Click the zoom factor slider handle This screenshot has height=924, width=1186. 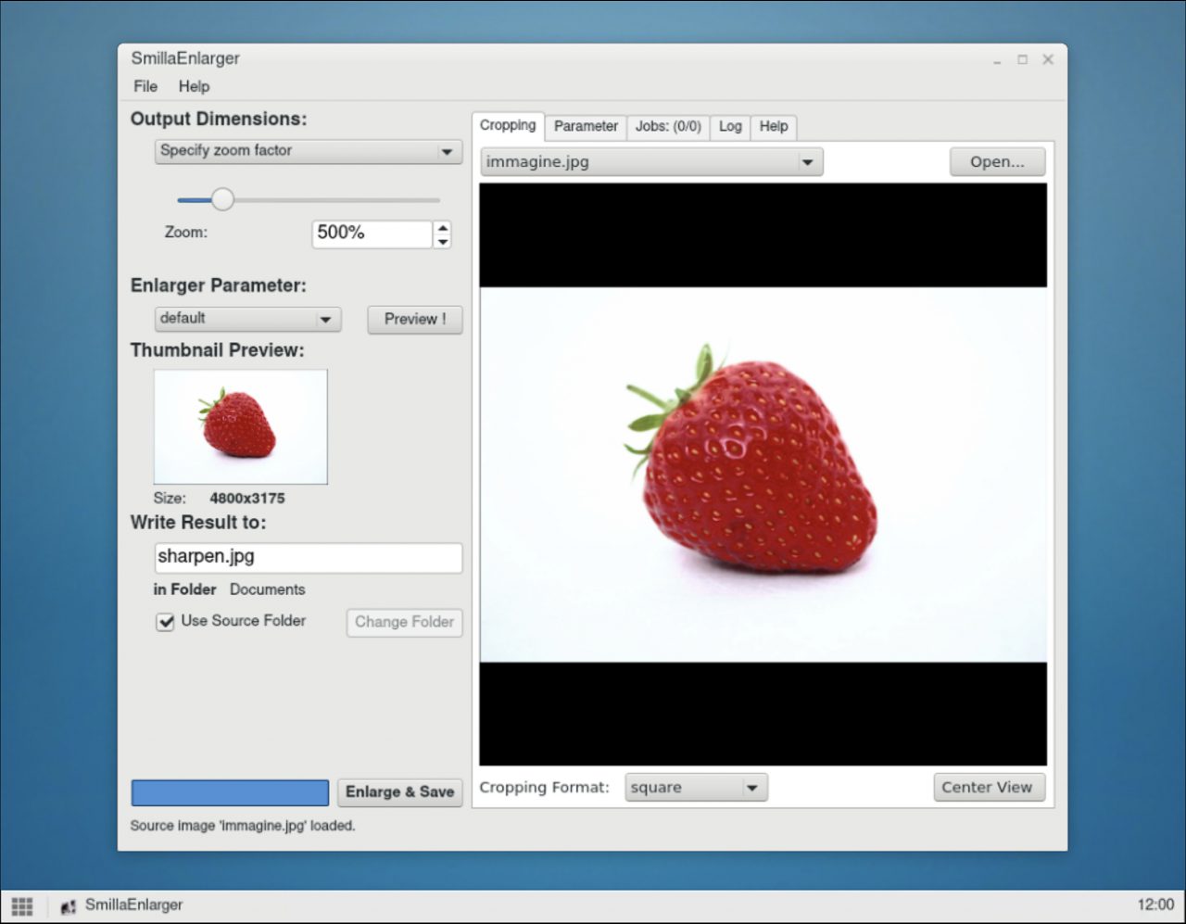click(222, 199)
